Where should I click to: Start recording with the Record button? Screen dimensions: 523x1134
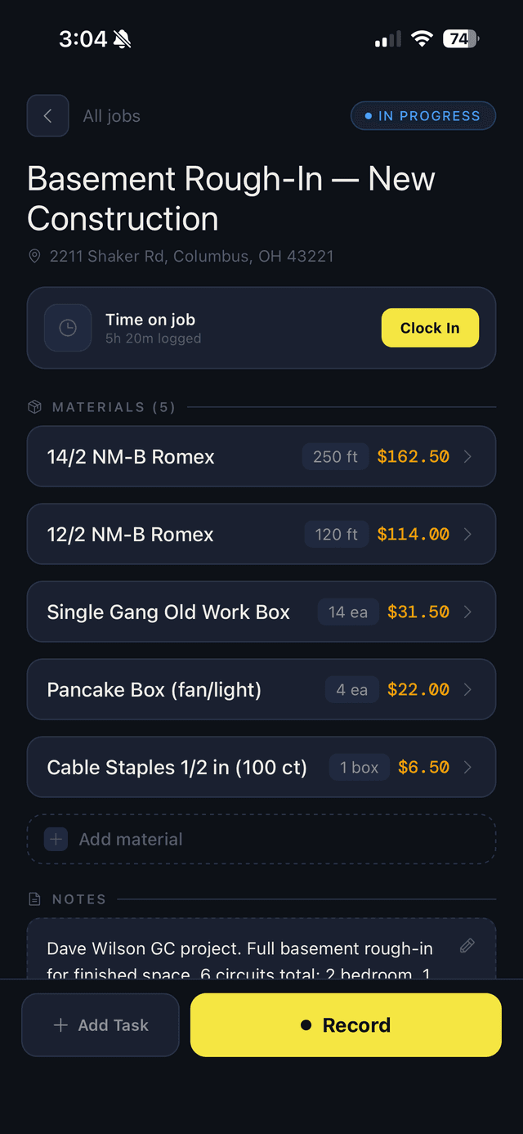pyautogui.click(x=346, y=1025)
